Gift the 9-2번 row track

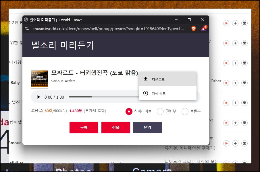(244, 23)
